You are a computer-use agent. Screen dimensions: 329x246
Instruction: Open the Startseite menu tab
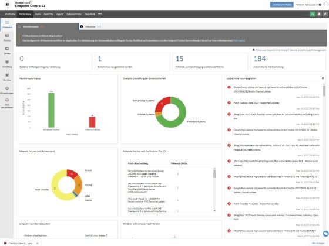(10, 14)
